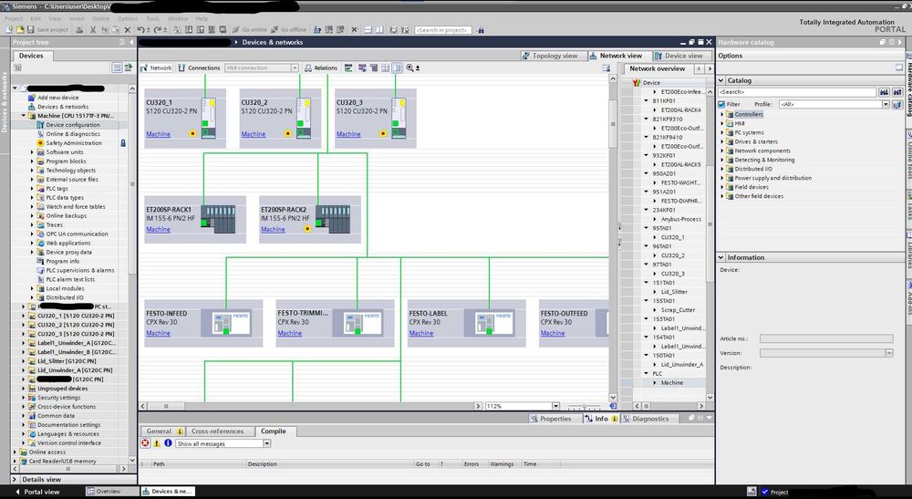Viewport: 912px width, 499px height.
Task: Select the CU320_3 drive device icon in the network
Action: (399, 118)
